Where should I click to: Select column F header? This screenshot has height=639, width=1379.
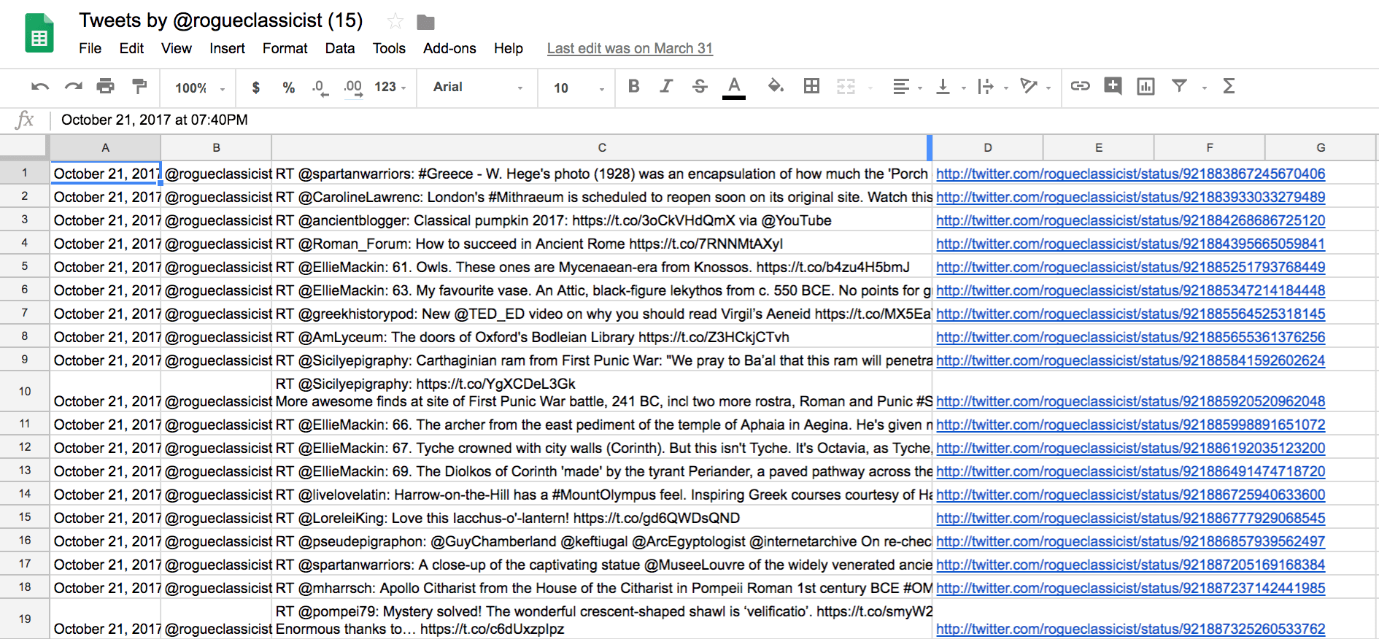coord(1209,147)
